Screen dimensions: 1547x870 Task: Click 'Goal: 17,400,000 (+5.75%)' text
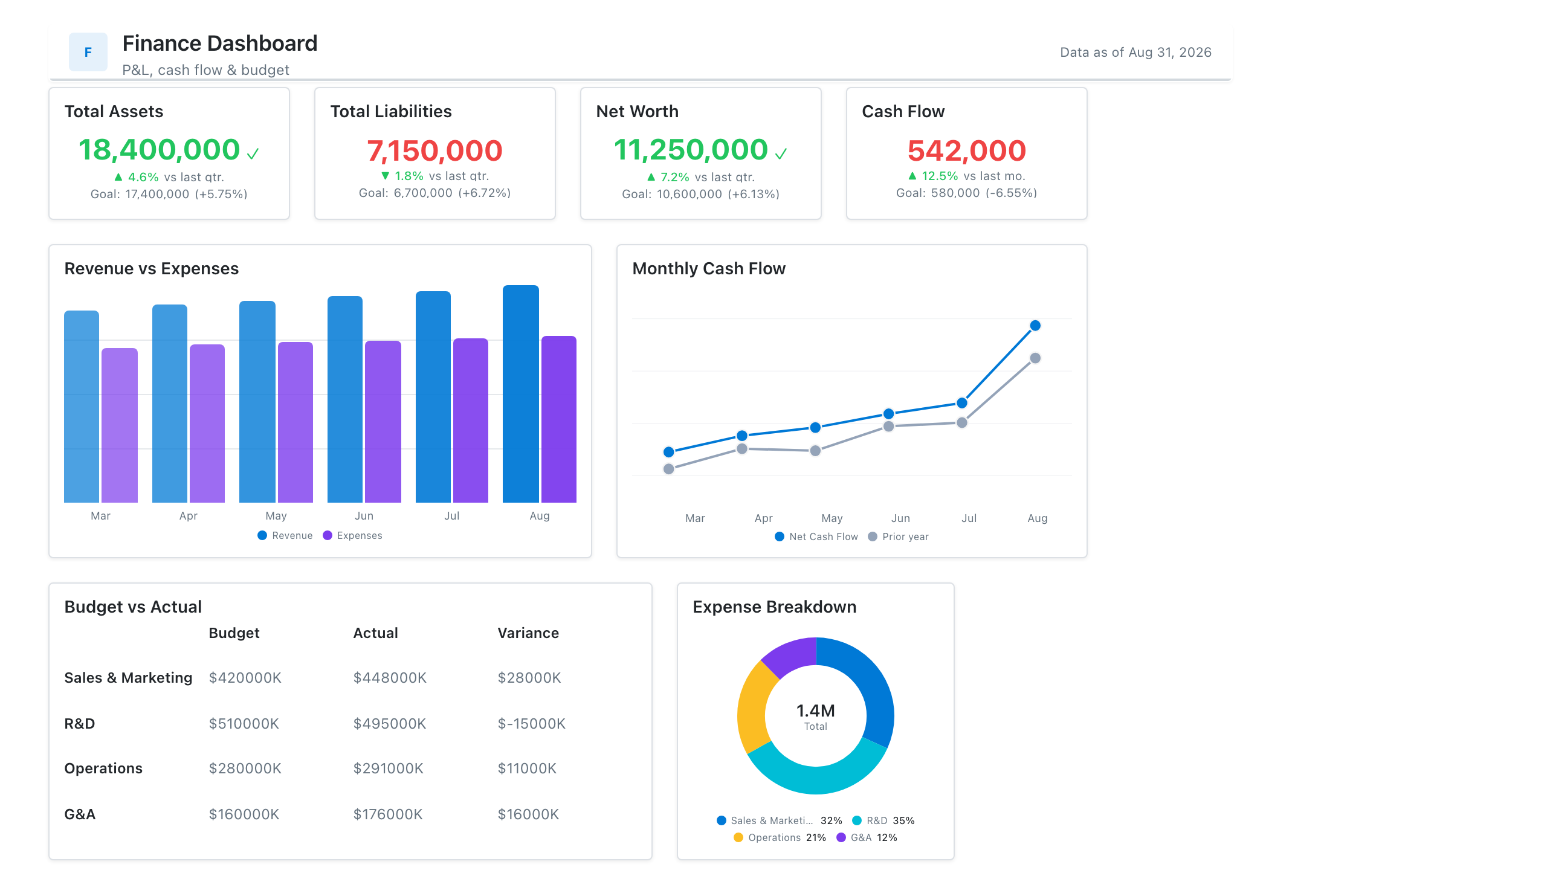(169, 194)
